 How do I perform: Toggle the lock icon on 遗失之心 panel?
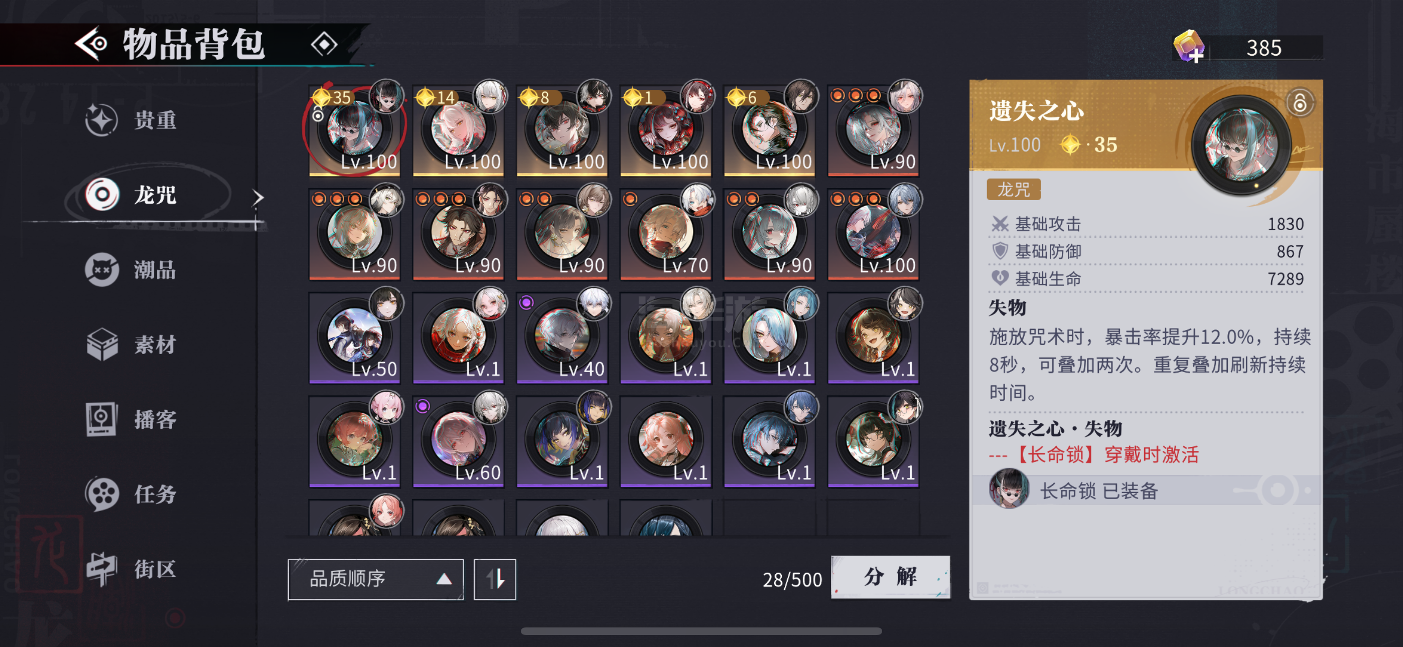tap(1300, 102)
